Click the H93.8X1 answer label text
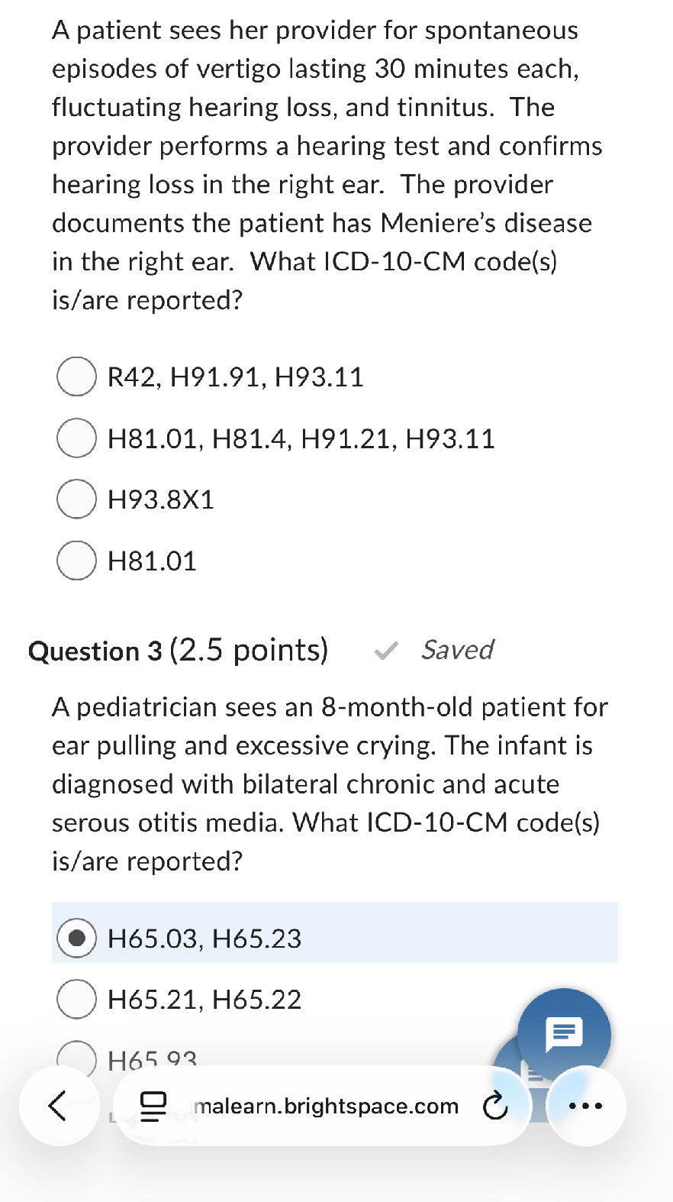Image resolution: width=673 pixels, height=1202 pixels. click(x=161, y=500)
